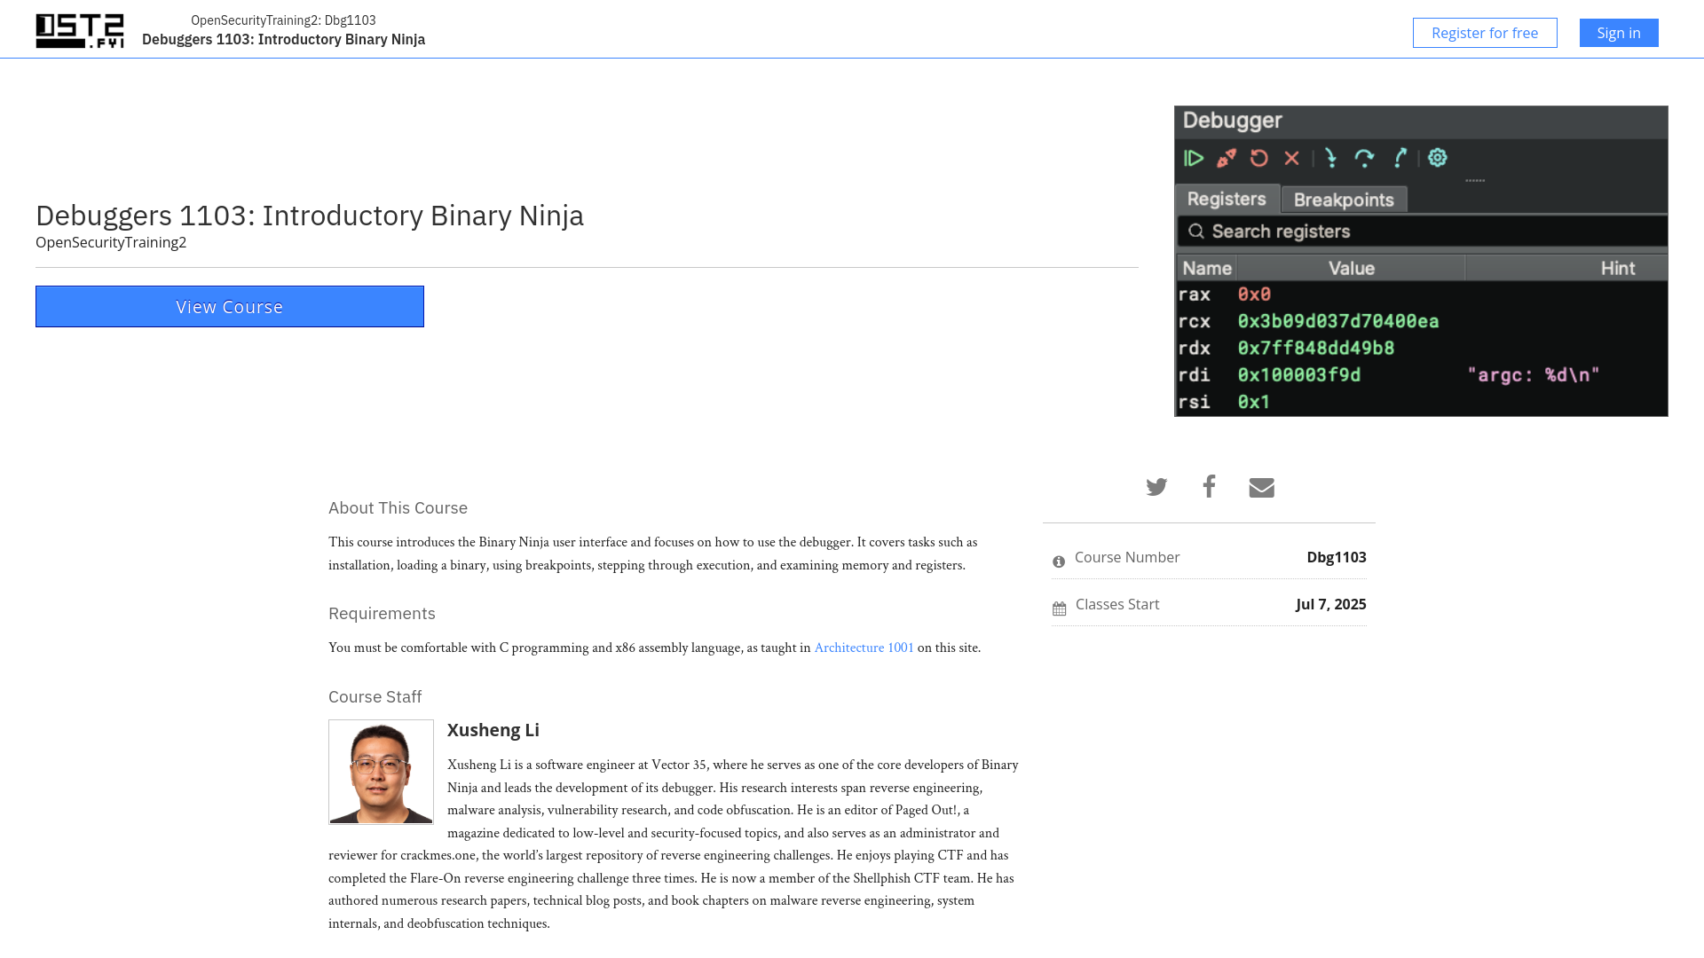Click Register for free button
This screenshot has width=1704, height=958.
click(x=1485, y=33)
